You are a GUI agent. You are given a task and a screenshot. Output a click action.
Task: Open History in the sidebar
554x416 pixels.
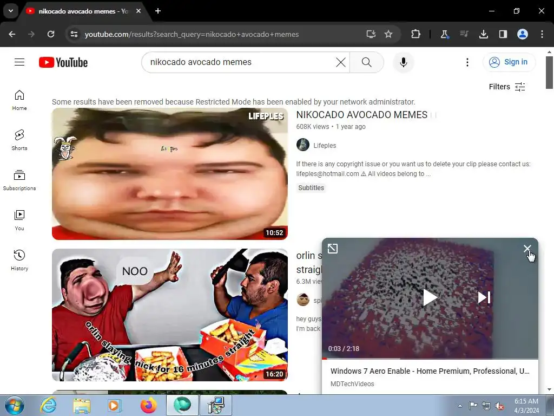click(x=19, y=260)
